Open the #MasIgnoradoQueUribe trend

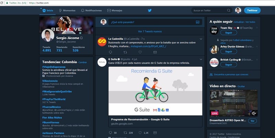pyautogui.click(x=57, y=91)
